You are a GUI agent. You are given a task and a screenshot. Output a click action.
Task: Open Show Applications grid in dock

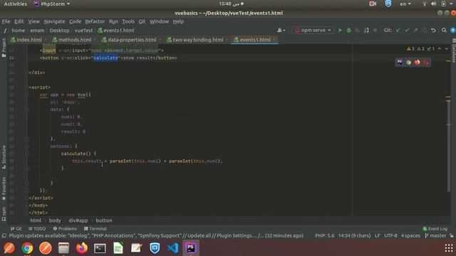449,248
